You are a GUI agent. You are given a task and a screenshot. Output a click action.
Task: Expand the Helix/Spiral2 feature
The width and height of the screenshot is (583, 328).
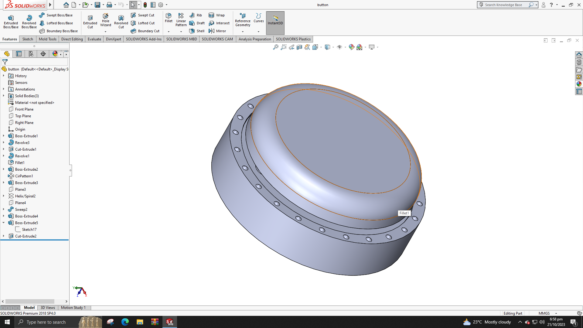pyautogui.click(x=4, y=196)
